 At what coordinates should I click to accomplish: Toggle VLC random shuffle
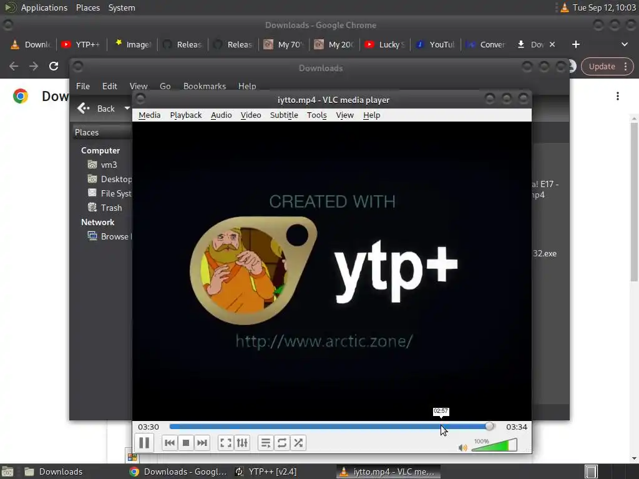[298, 443]
